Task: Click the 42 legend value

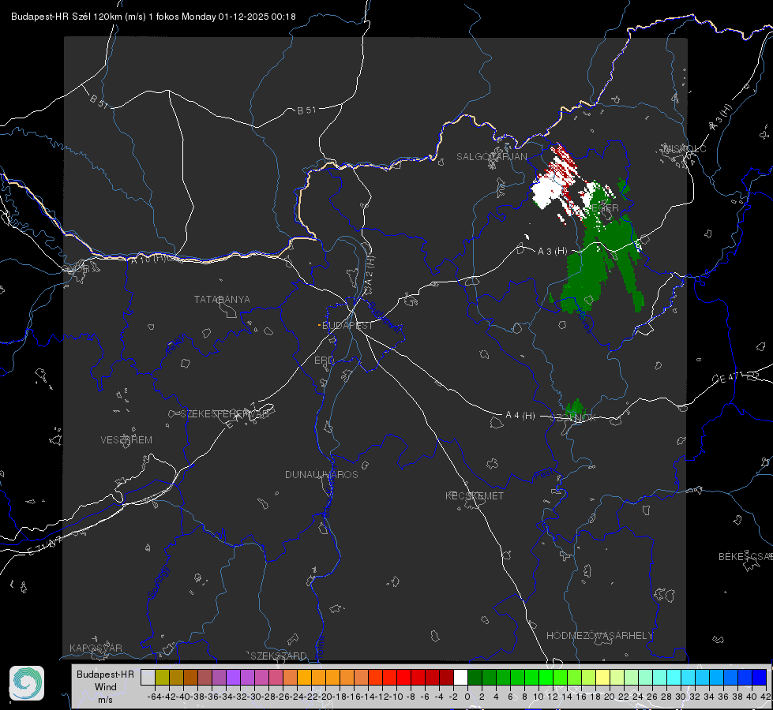Action: 766,697
